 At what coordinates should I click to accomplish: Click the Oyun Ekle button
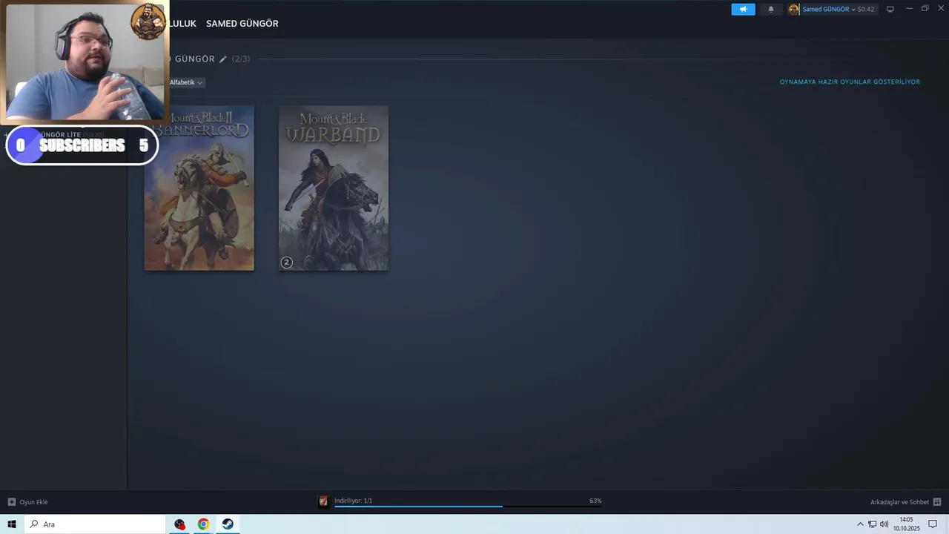[27, 502]
